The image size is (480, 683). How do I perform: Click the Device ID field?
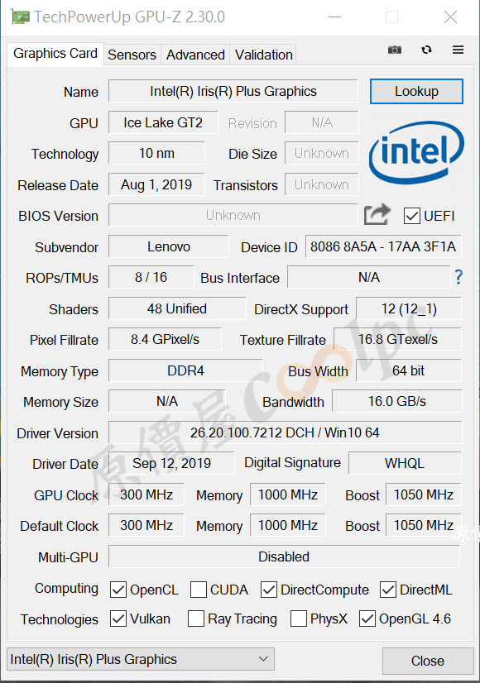click(383, 246)
